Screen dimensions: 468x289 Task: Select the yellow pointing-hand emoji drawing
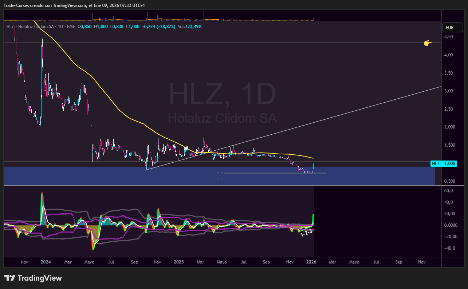click(x=427, y=43)
